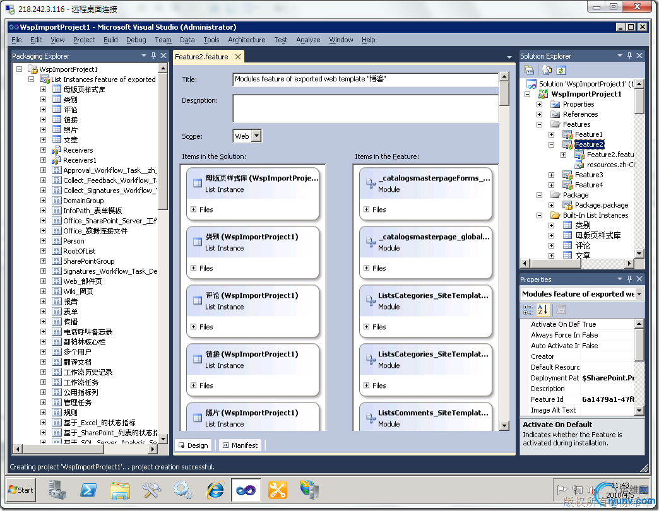Expand the Feature1 node in Solution Explorer
The height and width of the screenshot is (511, 659).
551,134
